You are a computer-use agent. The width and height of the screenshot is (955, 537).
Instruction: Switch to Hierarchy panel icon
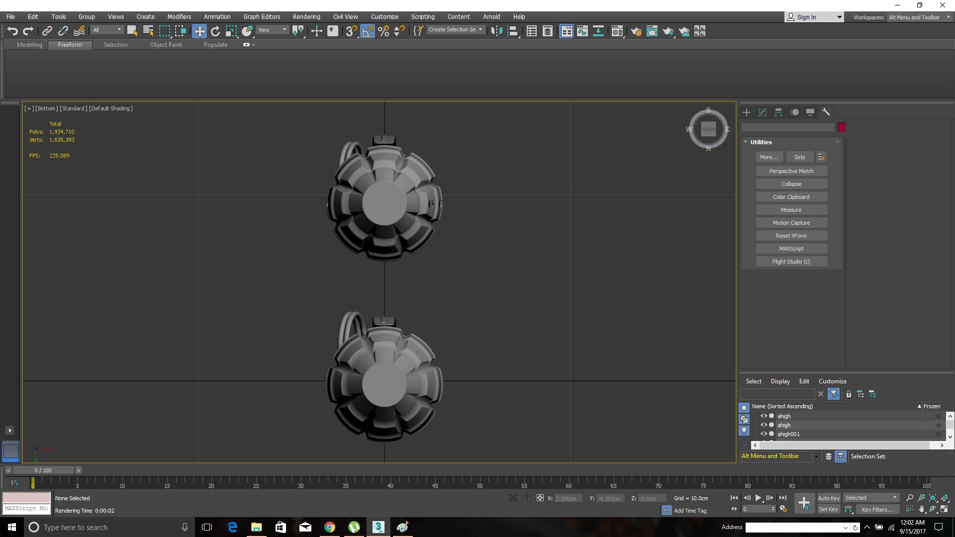[x=778, y=112]
